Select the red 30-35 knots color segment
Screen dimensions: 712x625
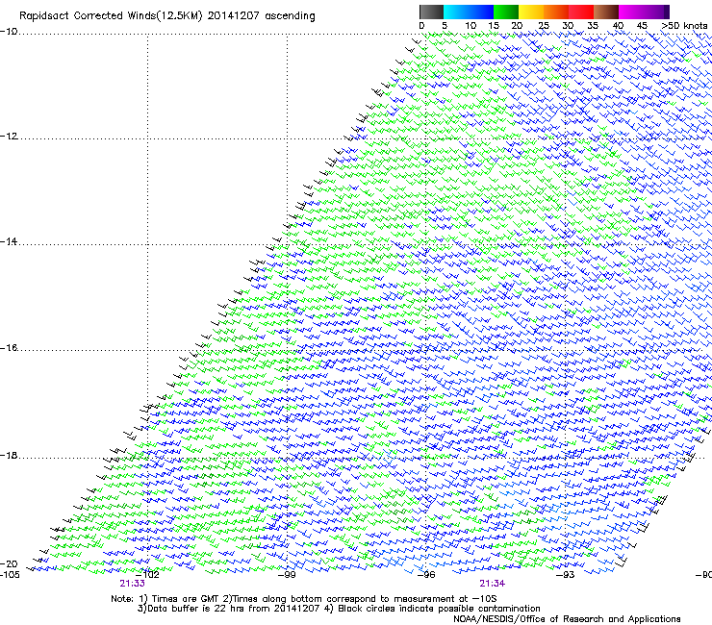pos(581,12)
